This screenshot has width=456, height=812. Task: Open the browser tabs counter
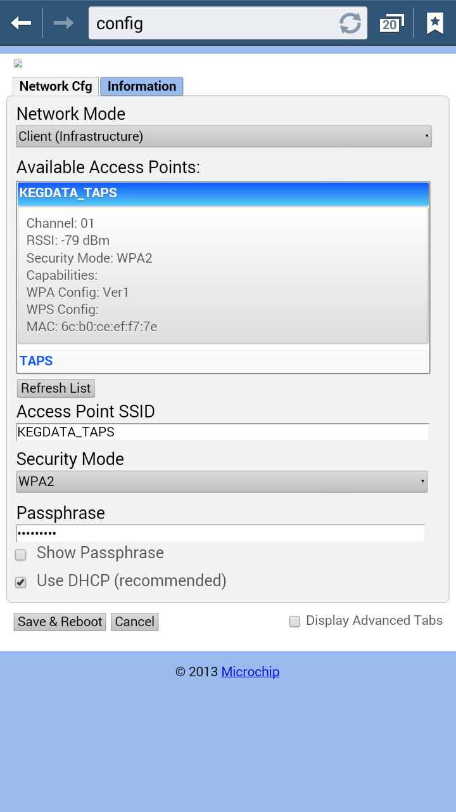391,24
